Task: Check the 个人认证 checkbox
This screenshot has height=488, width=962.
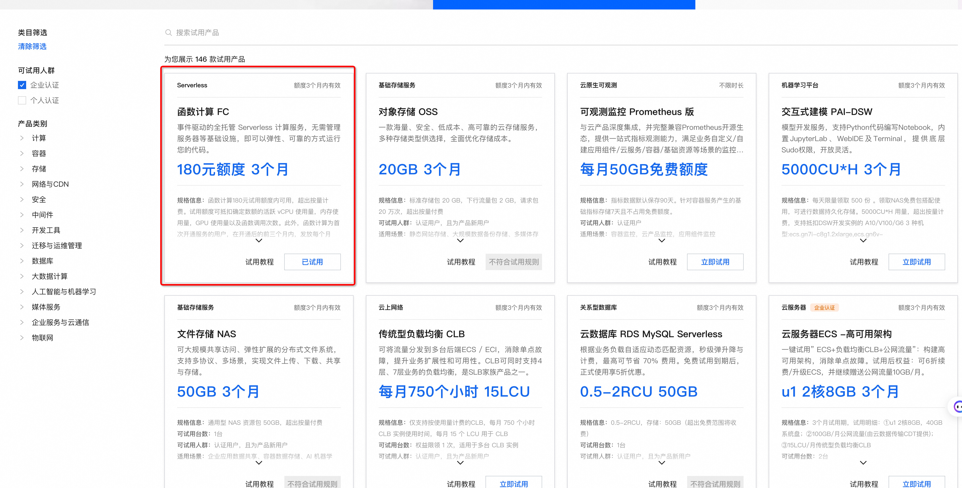Action: [x=22, y=100]
